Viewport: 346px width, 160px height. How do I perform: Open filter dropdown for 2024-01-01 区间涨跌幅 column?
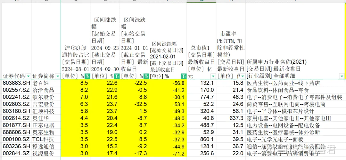click(x=146, y=76)
